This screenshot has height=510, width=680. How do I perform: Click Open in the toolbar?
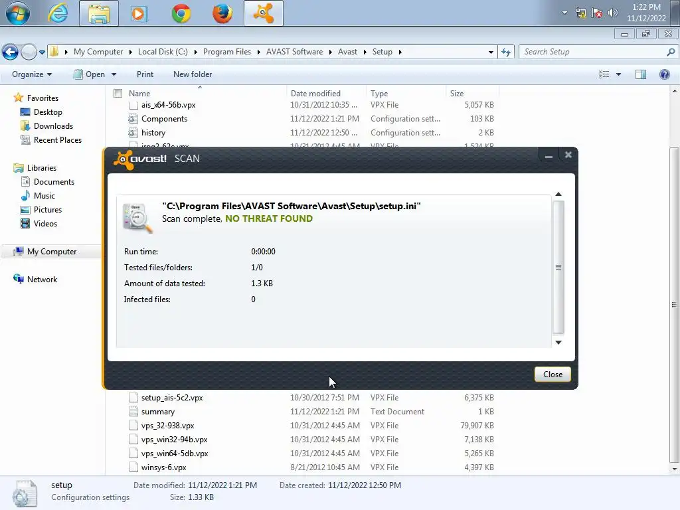pos(90,74)
